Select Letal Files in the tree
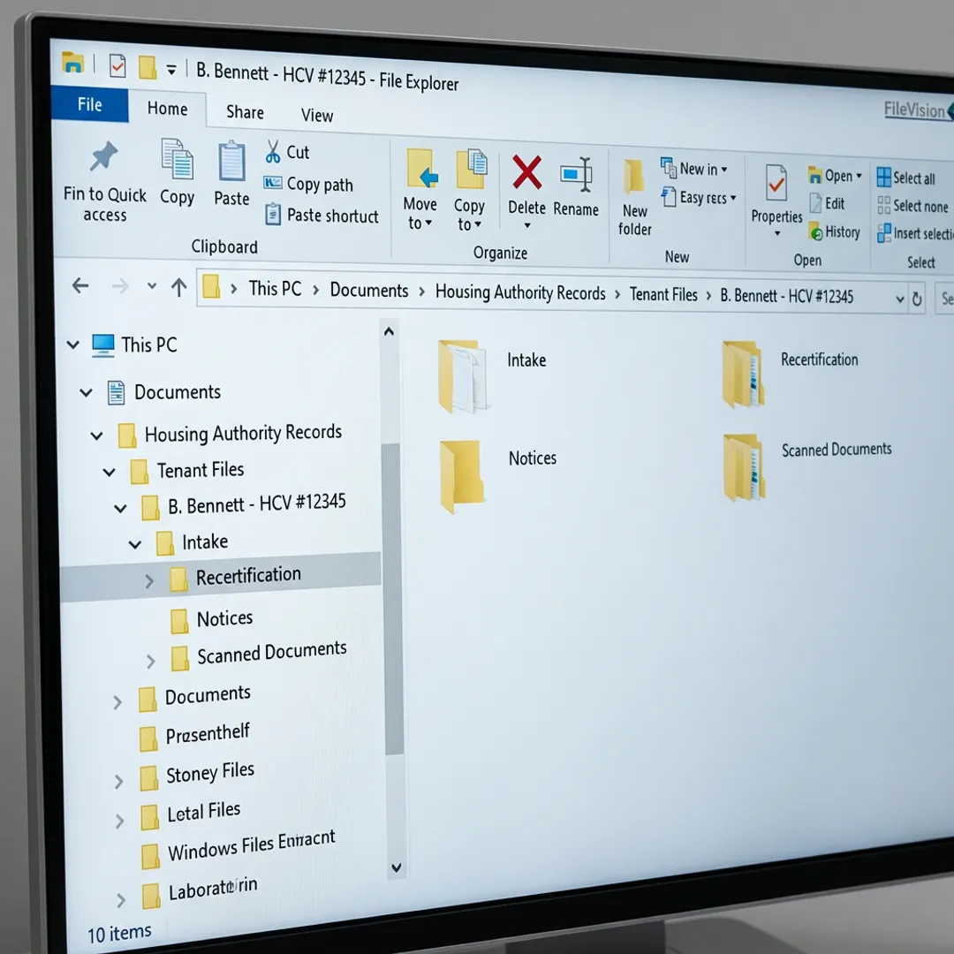Image resolution: width=954 pixels, height=954 pixels. pyautogui.click(x=191, y=814)
